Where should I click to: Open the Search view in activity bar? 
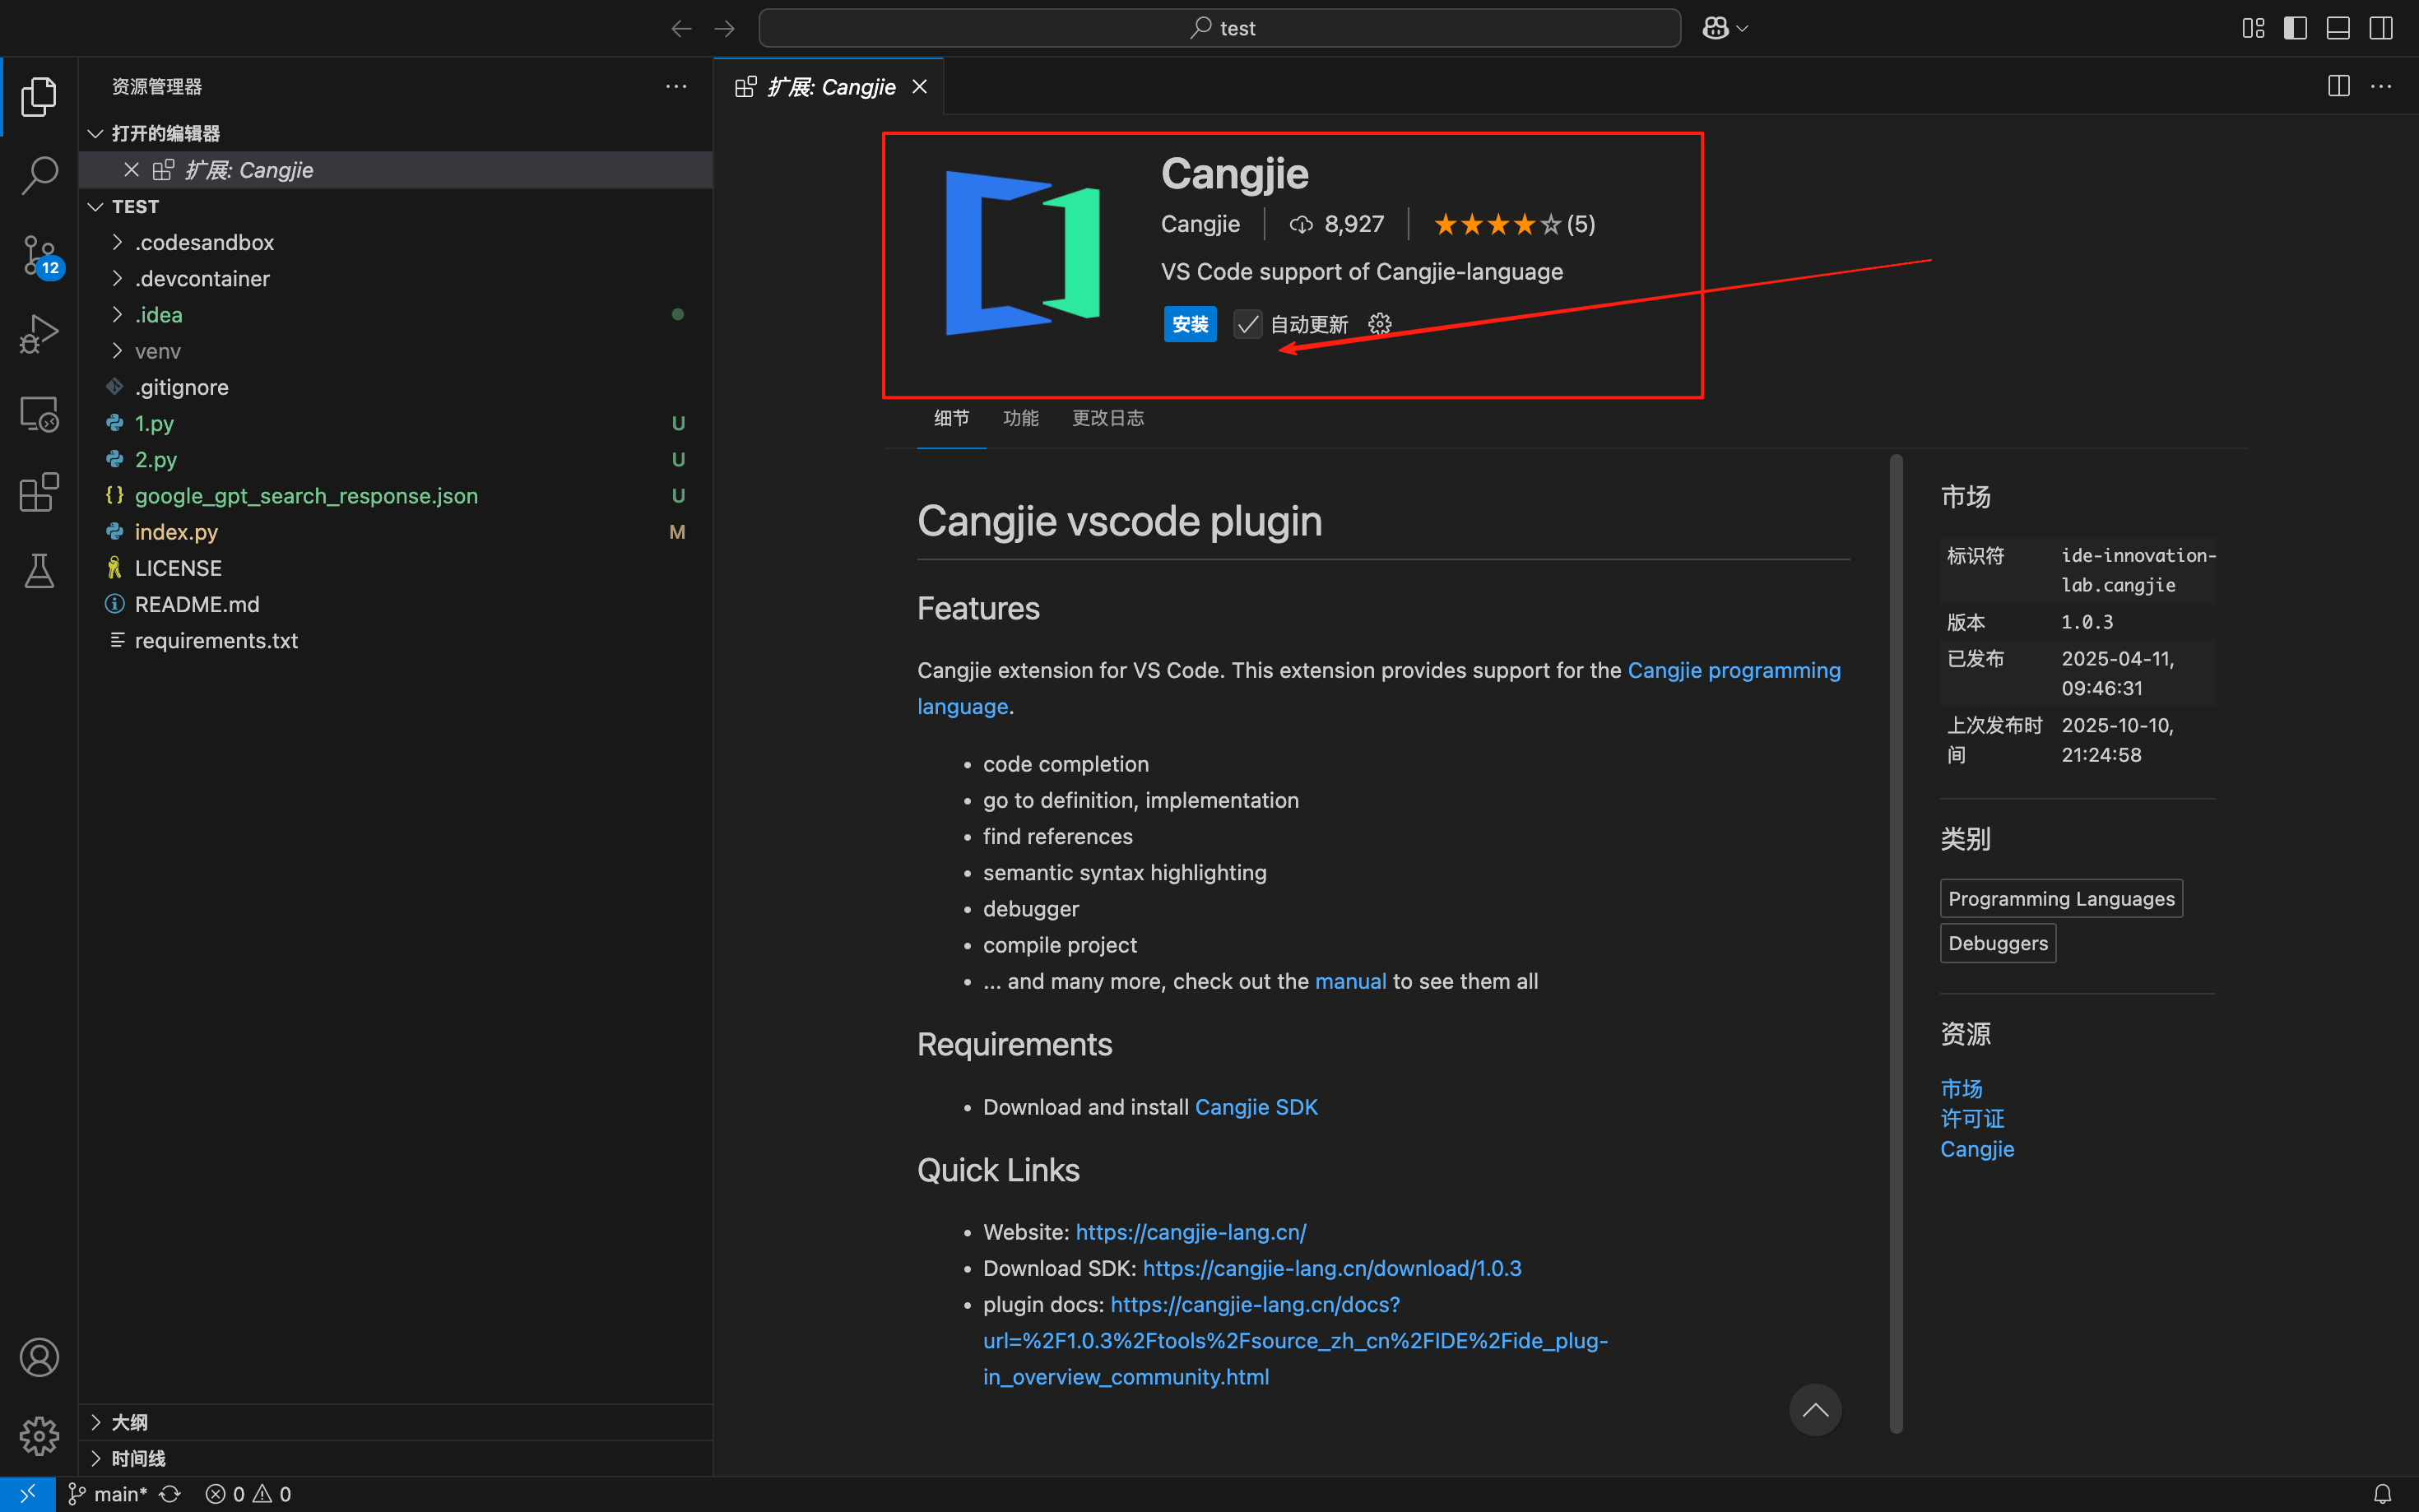39,175
